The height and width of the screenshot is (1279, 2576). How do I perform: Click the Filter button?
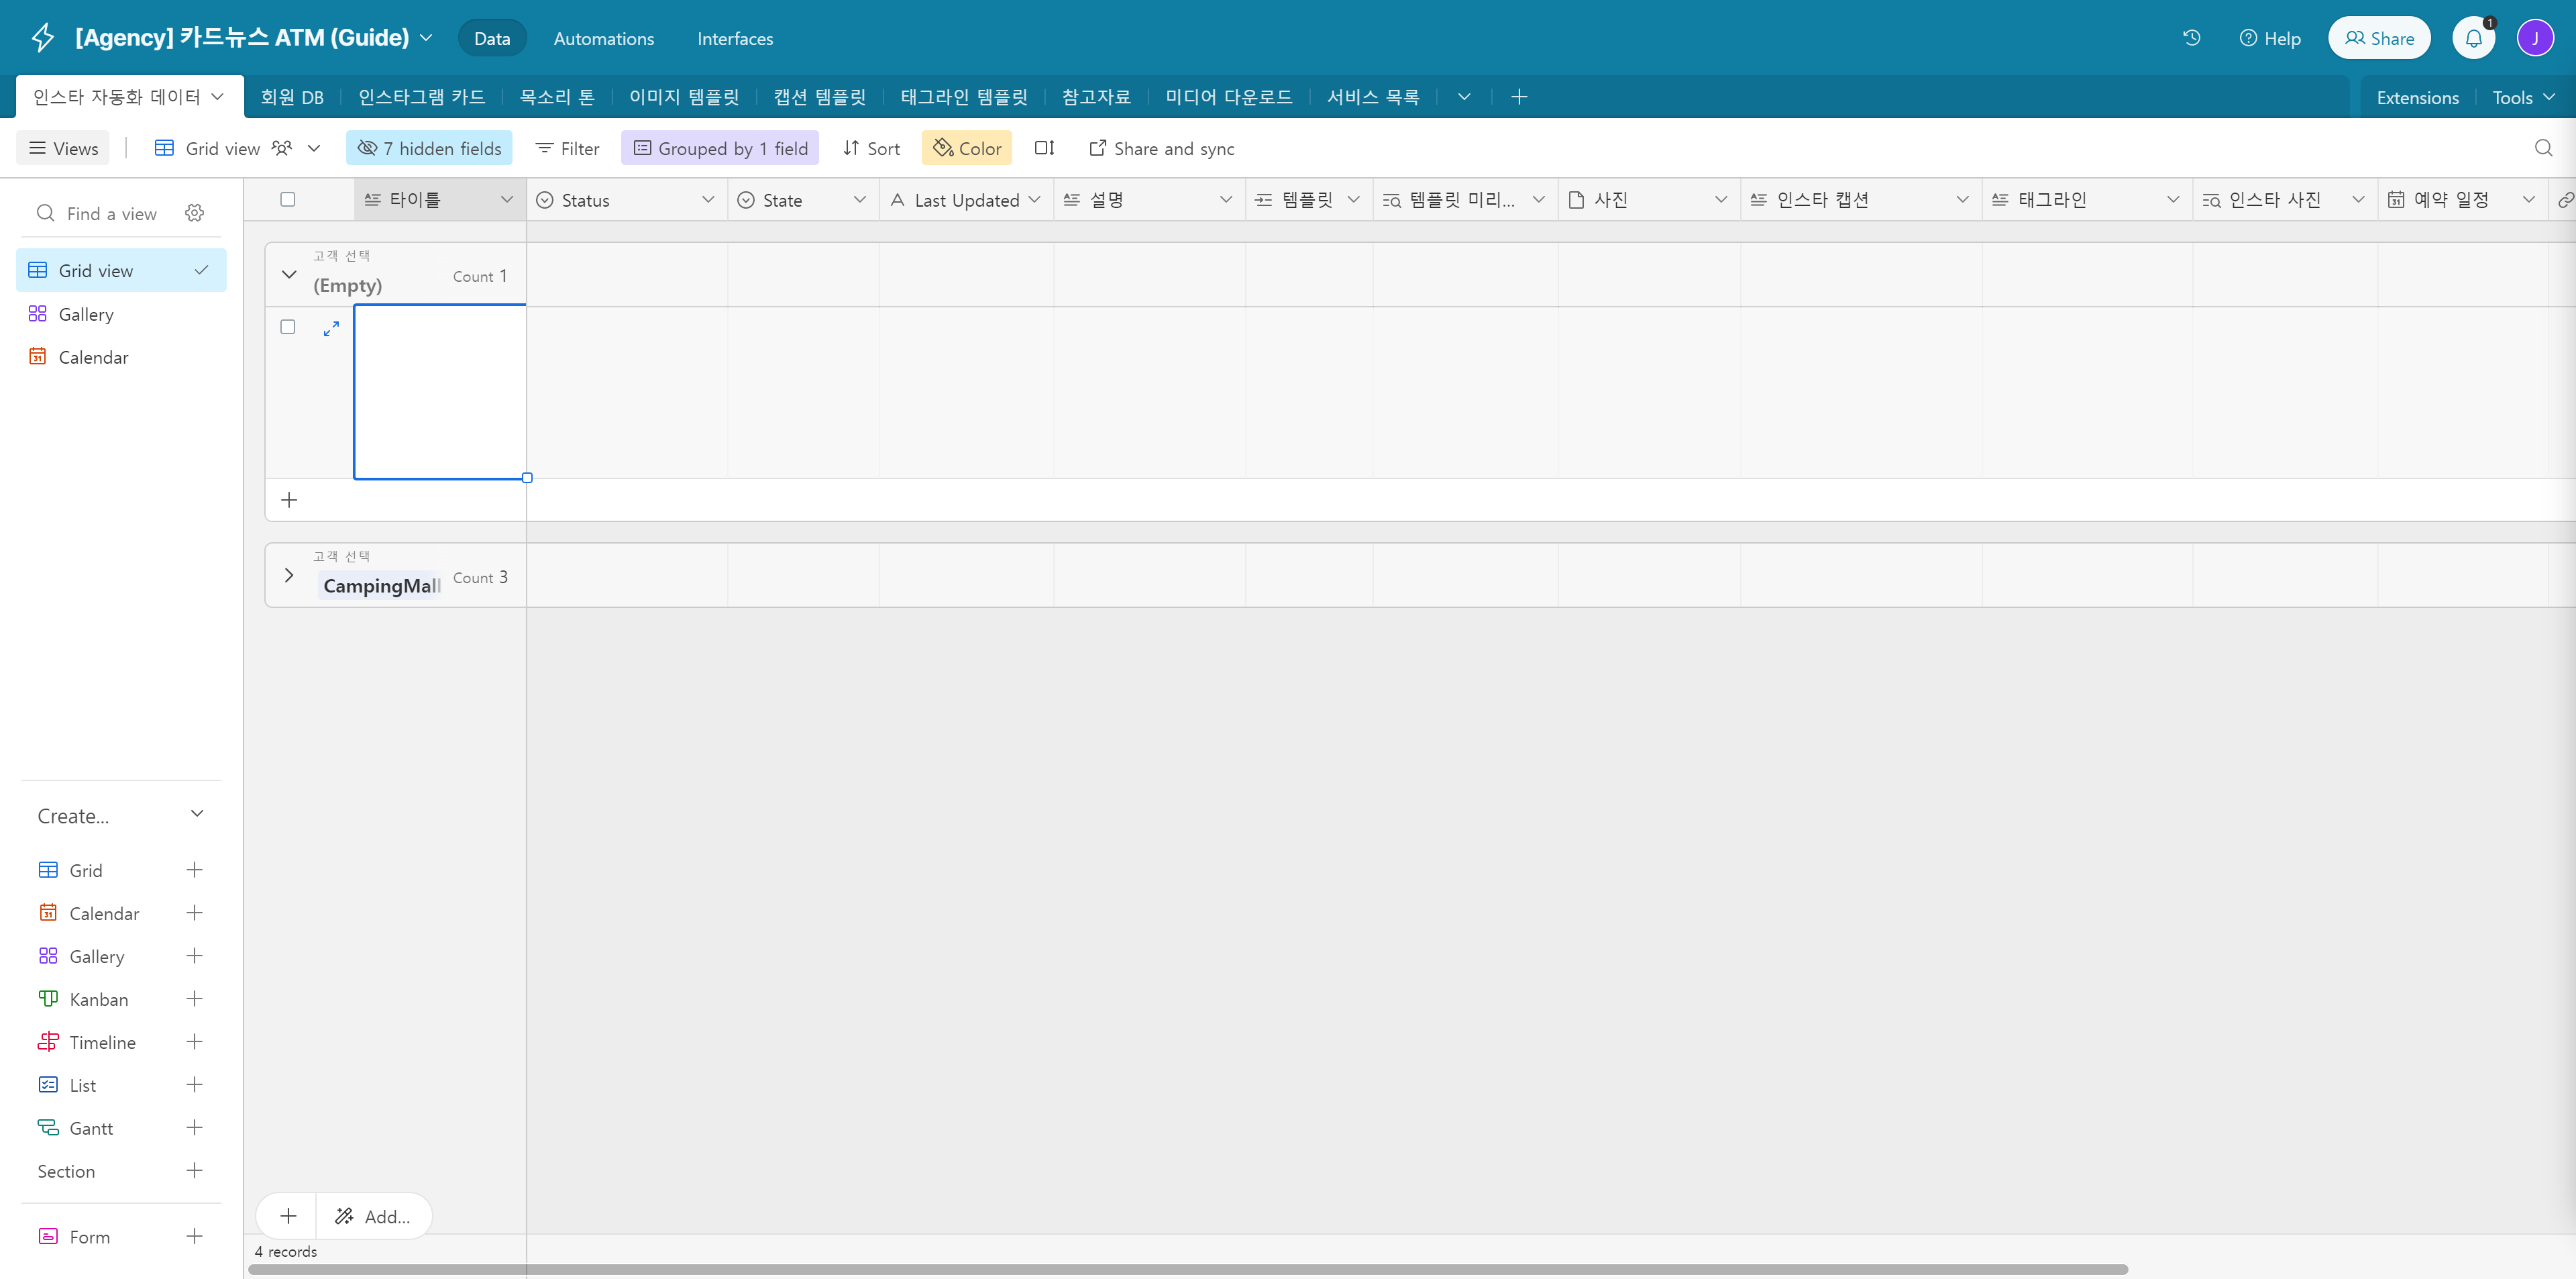[567, 148]
